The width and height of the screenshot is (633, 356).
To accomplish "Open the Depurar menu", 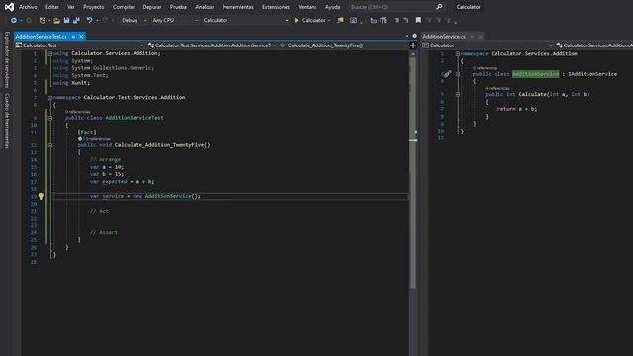I will coord(152,7).
